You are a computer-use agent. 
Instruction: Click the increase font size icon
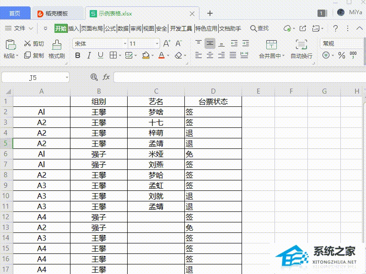point(167,43)
